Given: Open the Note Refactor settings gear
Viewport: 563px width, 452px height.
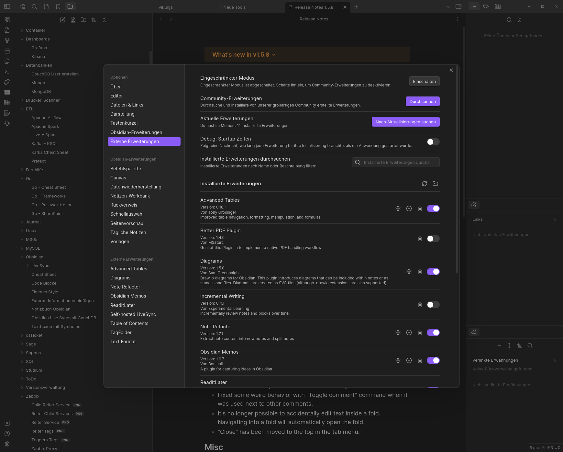Looking at the screenshot, I should (x=398, y=333).
